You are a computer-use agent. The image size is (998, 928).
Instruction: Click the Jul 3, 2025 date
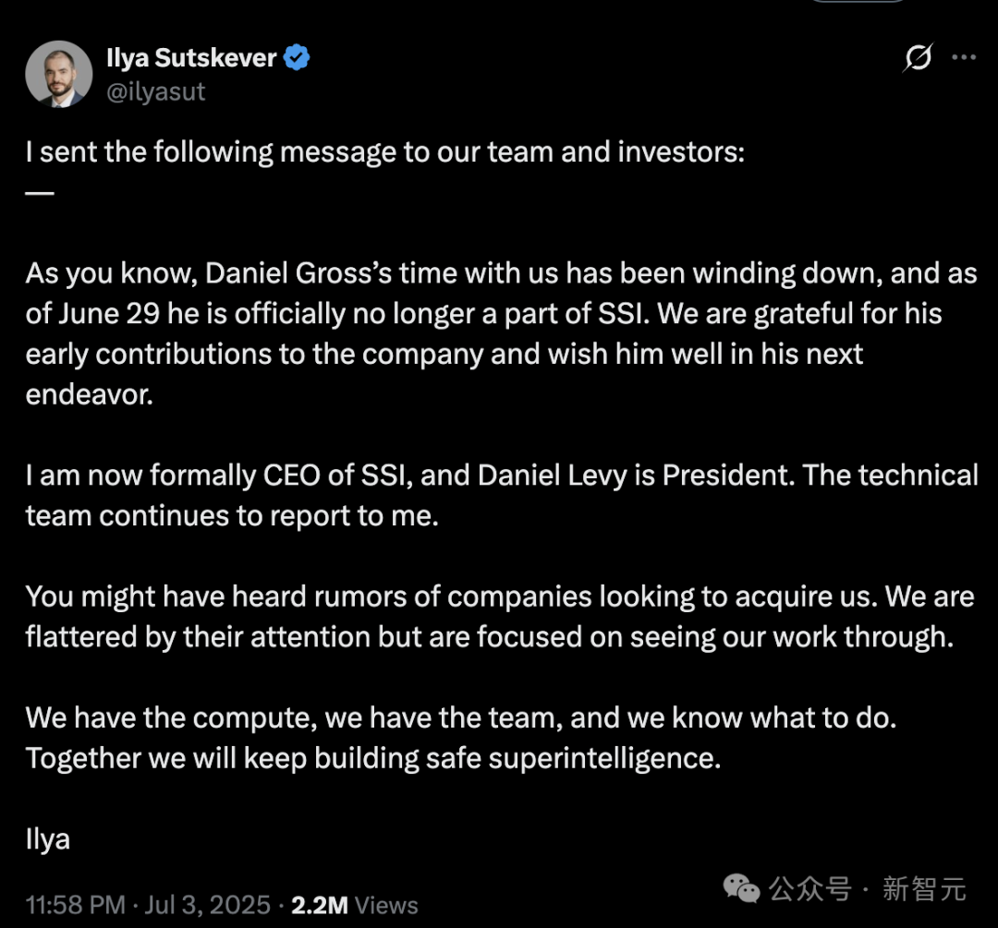click(208, 905)
